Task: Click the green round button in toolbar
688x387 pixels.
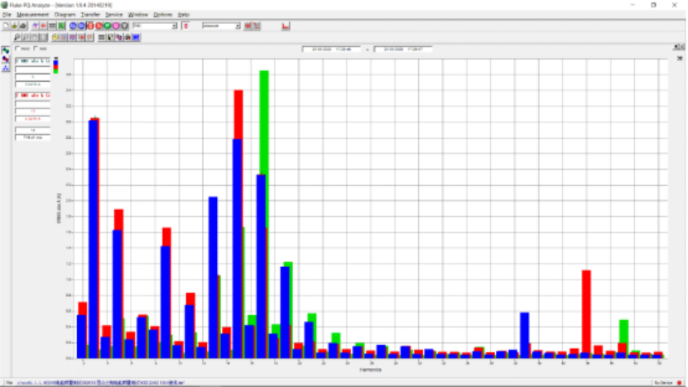Action: click(x=107, y=26)
